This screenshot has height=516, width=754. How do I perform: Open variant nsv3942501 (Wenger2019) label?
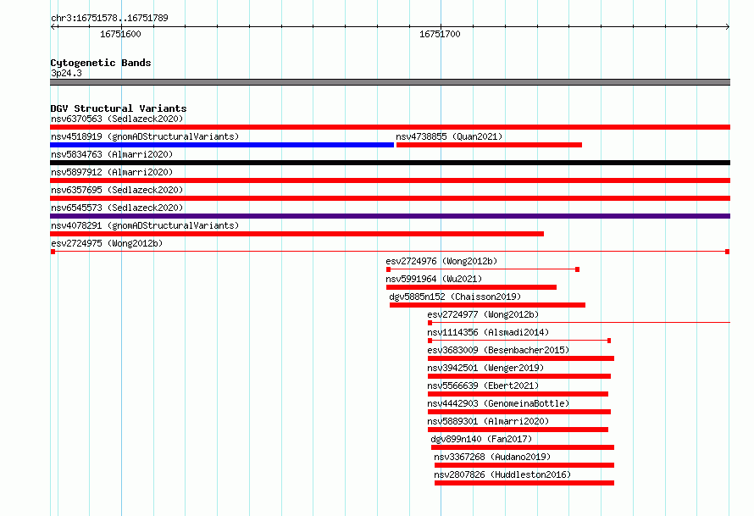tap(485, 368)
